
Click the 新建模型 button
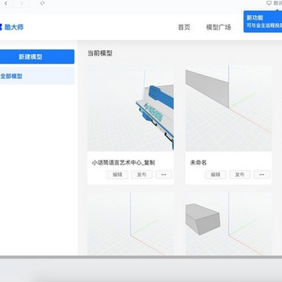pos(37,56)
